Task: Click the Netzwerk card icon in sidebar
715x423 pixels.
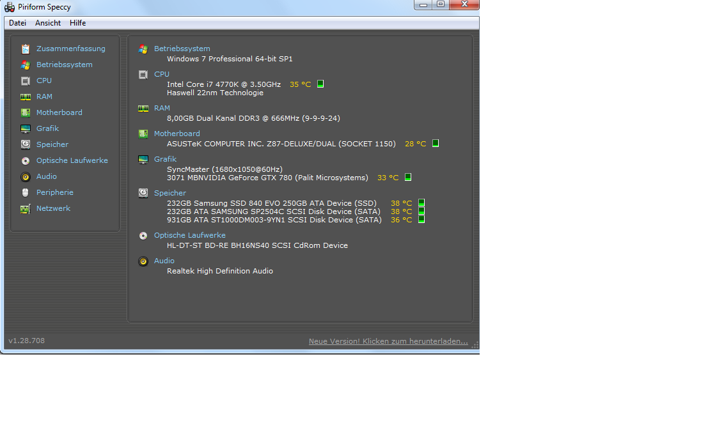Action: 26,209
